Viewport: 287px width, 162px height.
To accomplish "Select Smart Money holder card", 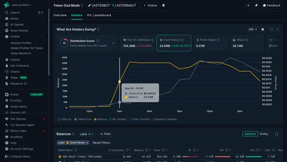I will [174, 43].
